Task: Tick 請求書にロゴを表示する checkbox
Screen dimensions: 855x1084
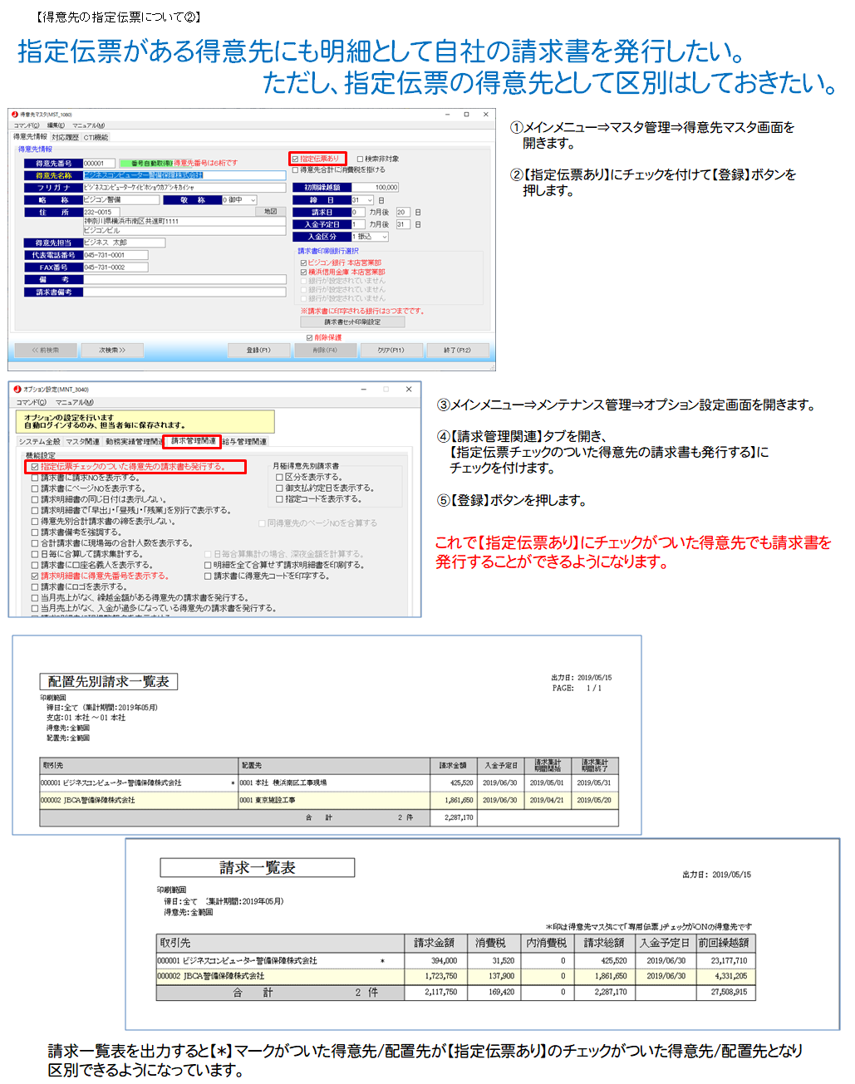Action: click(35, 586)
